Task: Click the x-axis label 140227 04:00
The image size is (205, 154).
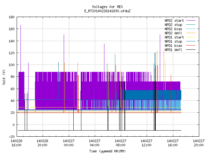Action: 94,143
